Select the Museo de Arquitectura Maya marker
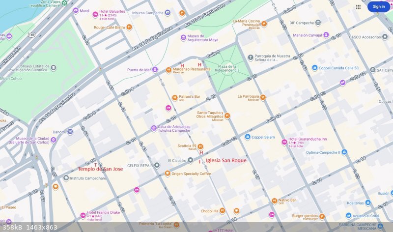 [183, 37]
